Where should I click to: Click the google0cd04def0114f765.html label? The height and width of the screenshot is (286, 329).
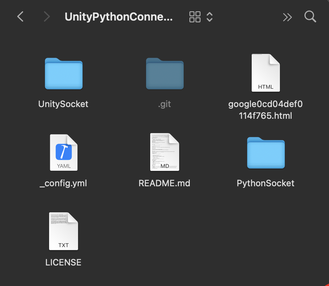tap(265, 110)
